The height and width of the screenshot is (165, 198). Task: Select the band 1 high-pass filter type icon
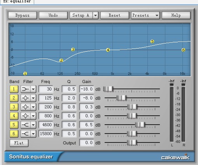[x=25, y=89]
